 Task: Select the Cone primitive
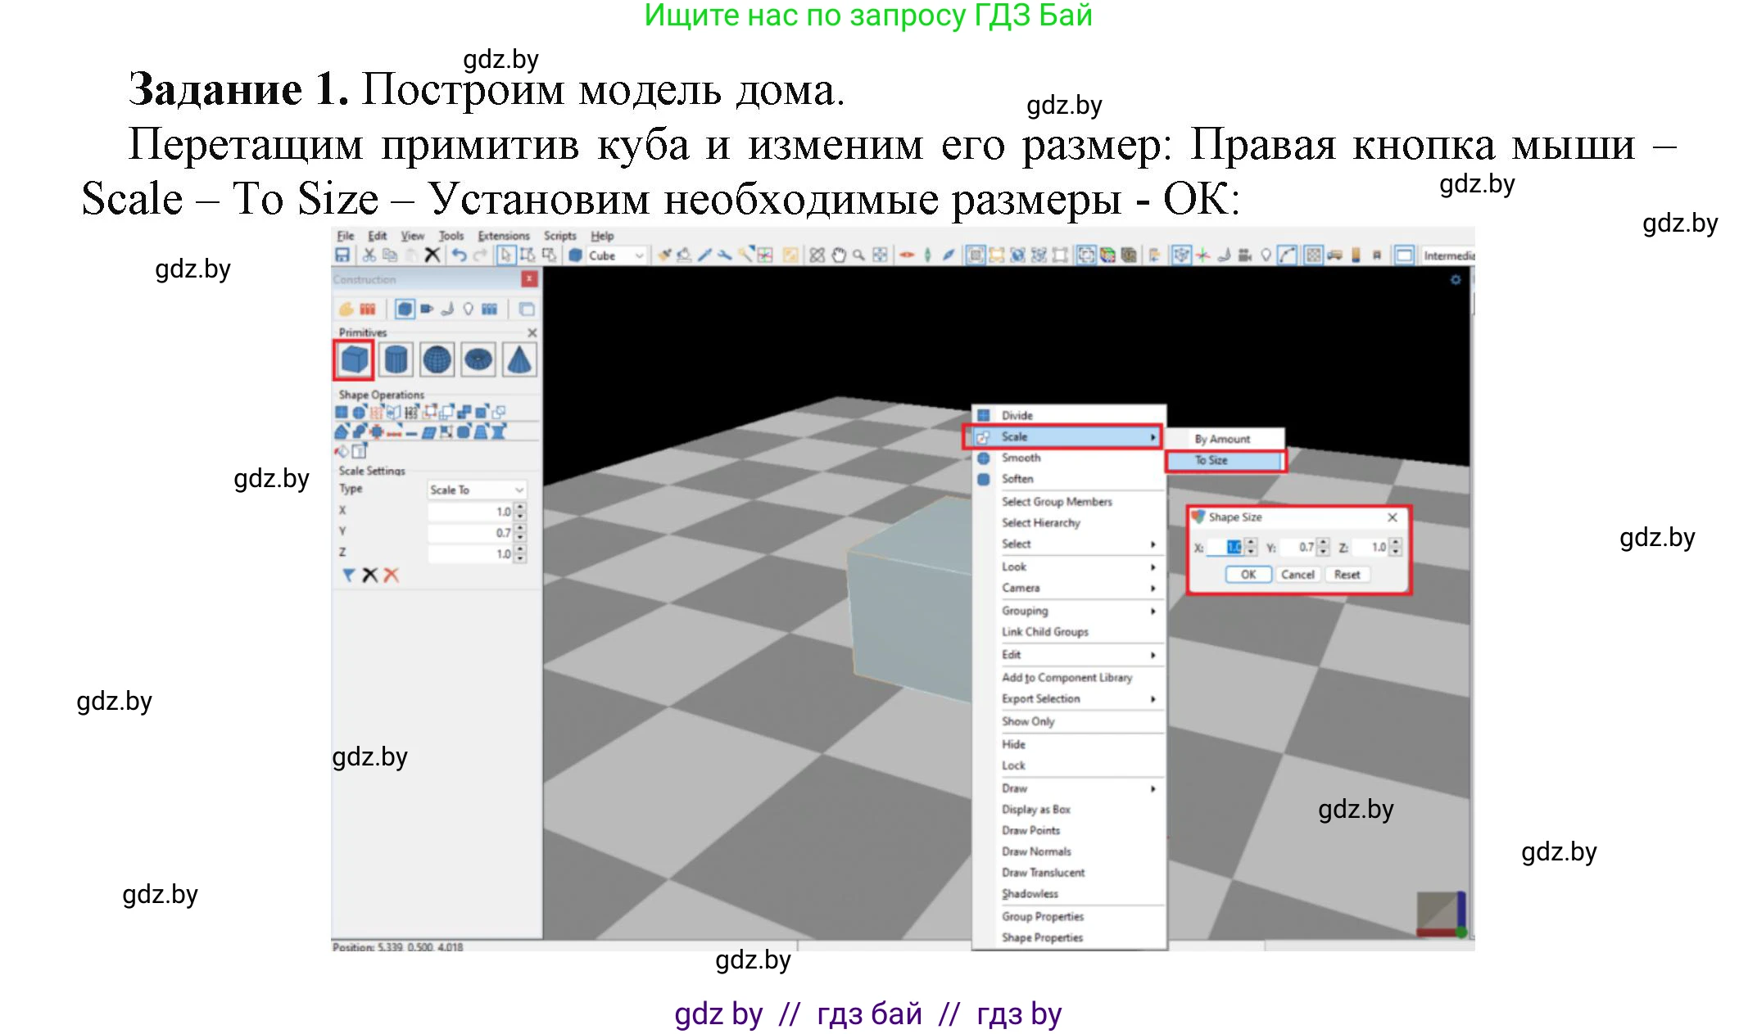[519, 359]
